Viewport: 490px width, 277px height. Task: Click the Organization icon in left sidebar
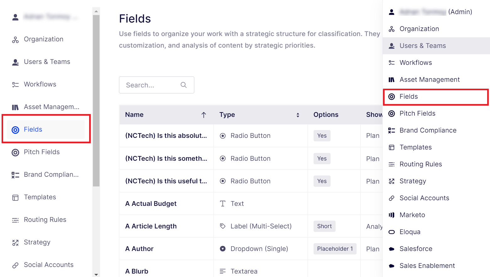click(x=15, y=40)
